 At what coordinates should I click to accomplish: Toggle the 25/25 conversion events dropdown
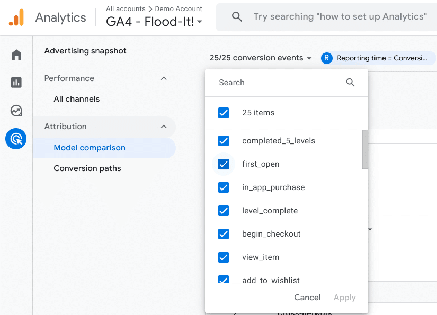[x=261, y=58]
